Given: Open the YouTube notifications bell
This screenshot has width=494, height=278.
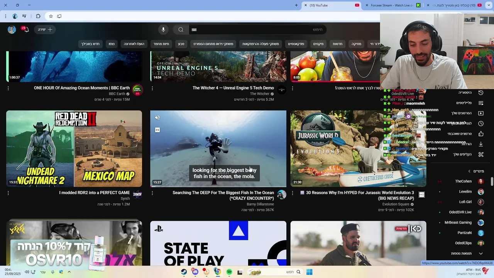Looking at the screenshot, I should tap(26, 29).
